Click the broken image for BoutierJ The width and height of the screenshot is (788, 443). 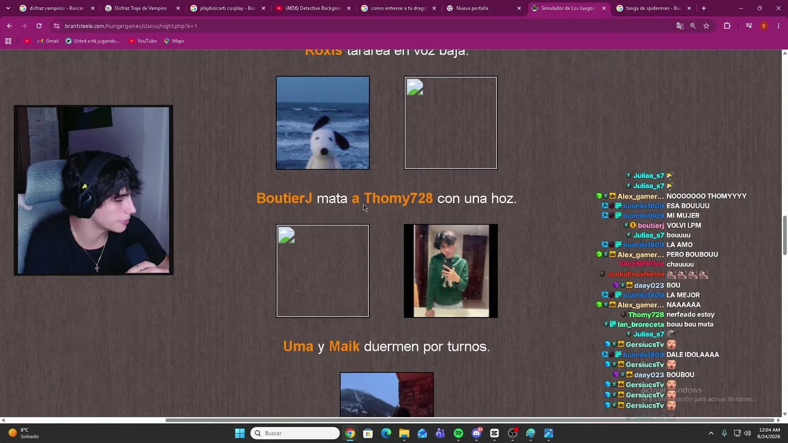coord(323,271)
